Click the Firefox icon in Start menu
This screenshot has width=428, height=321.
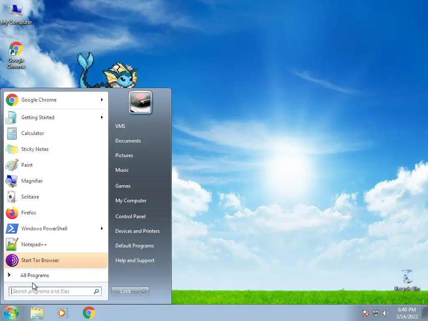click(x=12, y=213)
